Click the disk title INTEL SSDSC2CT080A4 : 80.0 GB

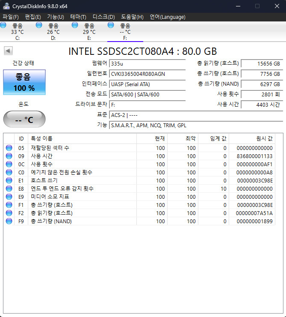(x=143, y=51)
